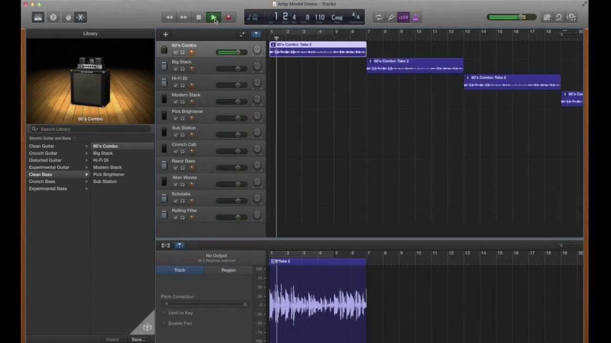The width and height of the screenshot is (611, 343).
Task: Solo the Hi-Fi DI track
Action: (x=183, y=85)
